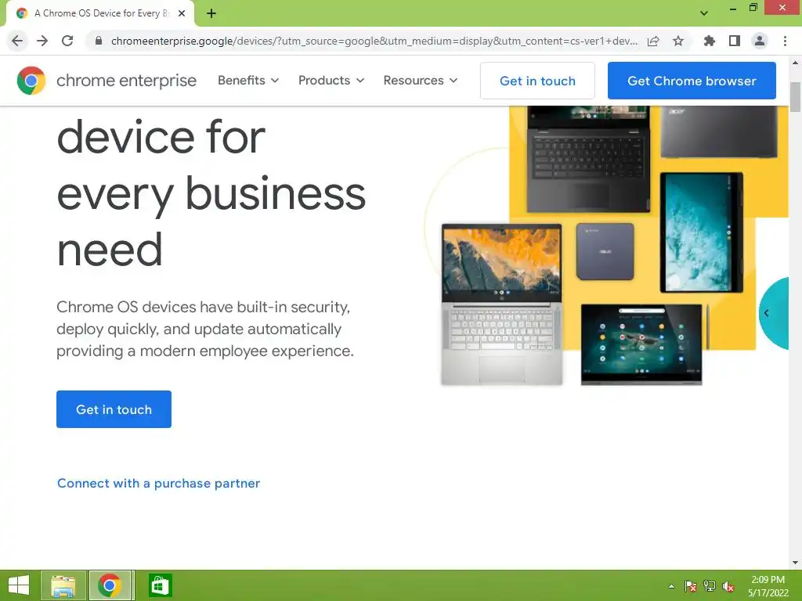Bookmark this page with the star
The width and height of the screenshot is (802, 601).
(x=678, y=41)
